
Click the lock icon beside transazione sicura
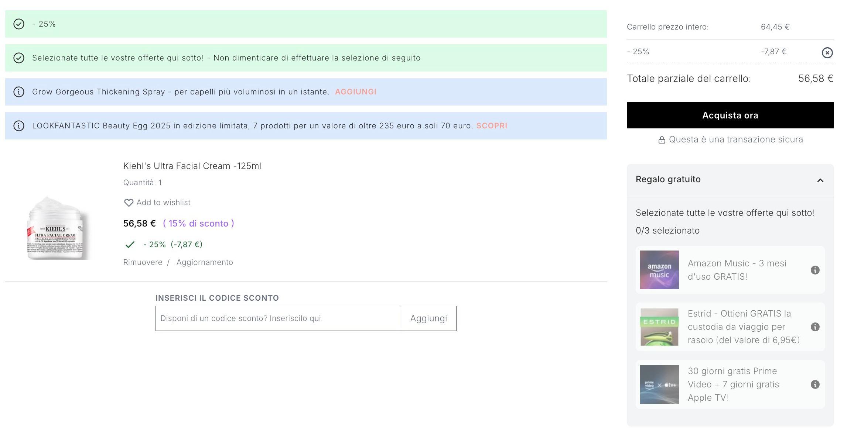(662, 140)
